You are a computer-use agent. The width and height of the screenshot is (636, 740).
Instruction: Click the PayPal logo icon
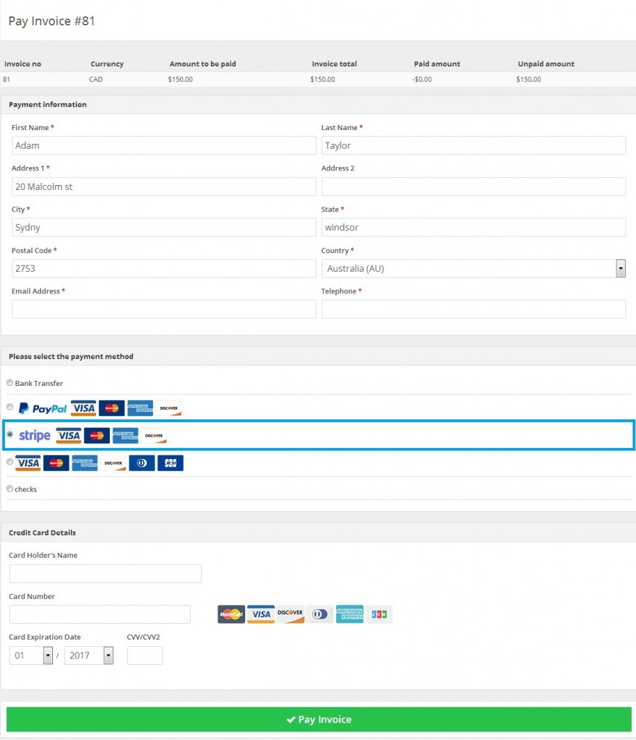click(x=42, y=408)
